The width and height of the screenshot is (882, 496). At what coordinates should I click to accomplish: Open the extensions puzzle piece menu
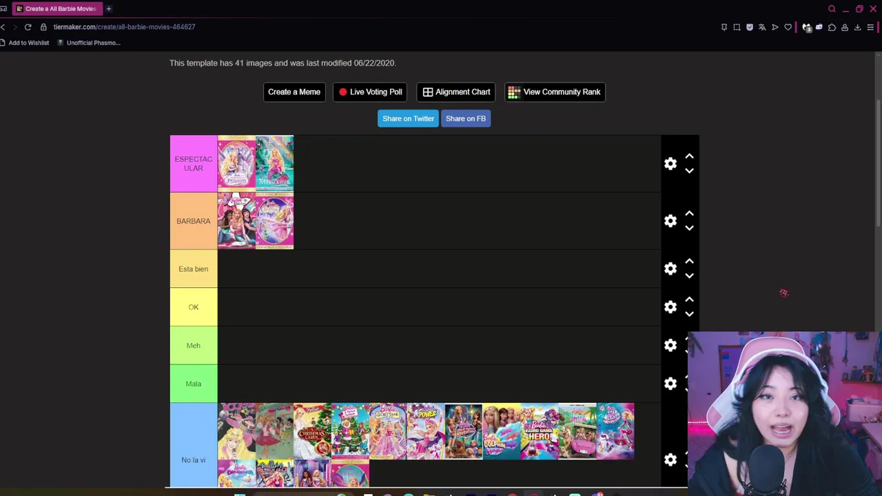[x=832, y=28]
